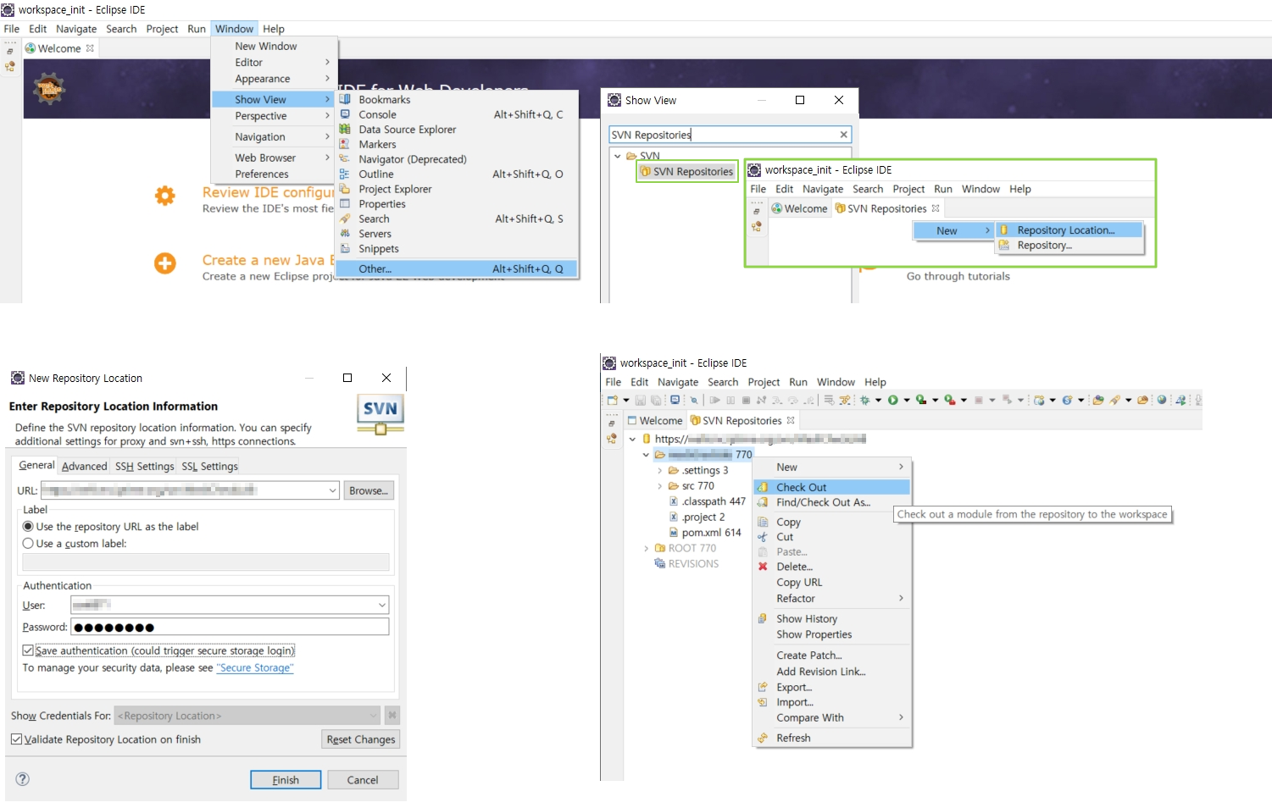Open the web browser globe toolbar icon
1272x808 pixels.
click(x=1162, y=400)
